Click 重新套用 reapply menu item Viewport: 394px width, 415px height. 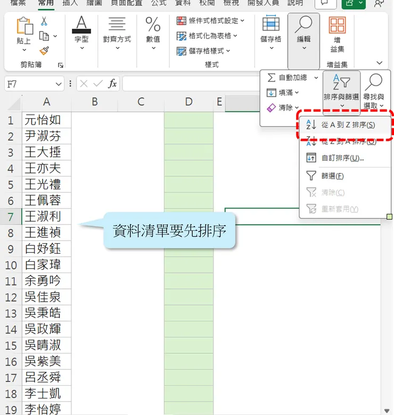(345, 209)
